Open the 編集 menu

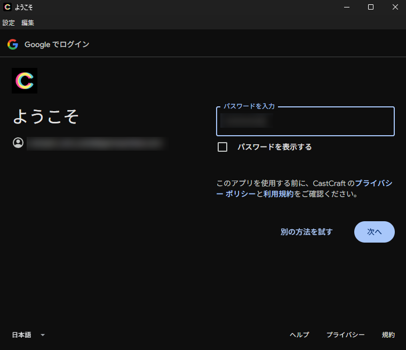point(28,23)
